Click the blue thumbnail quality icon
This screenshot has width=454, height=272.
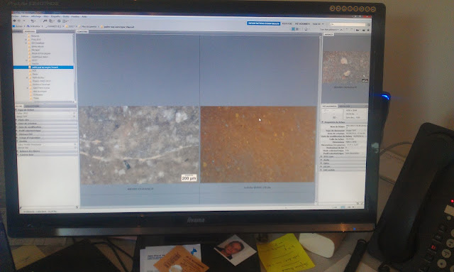pos(293,29)
